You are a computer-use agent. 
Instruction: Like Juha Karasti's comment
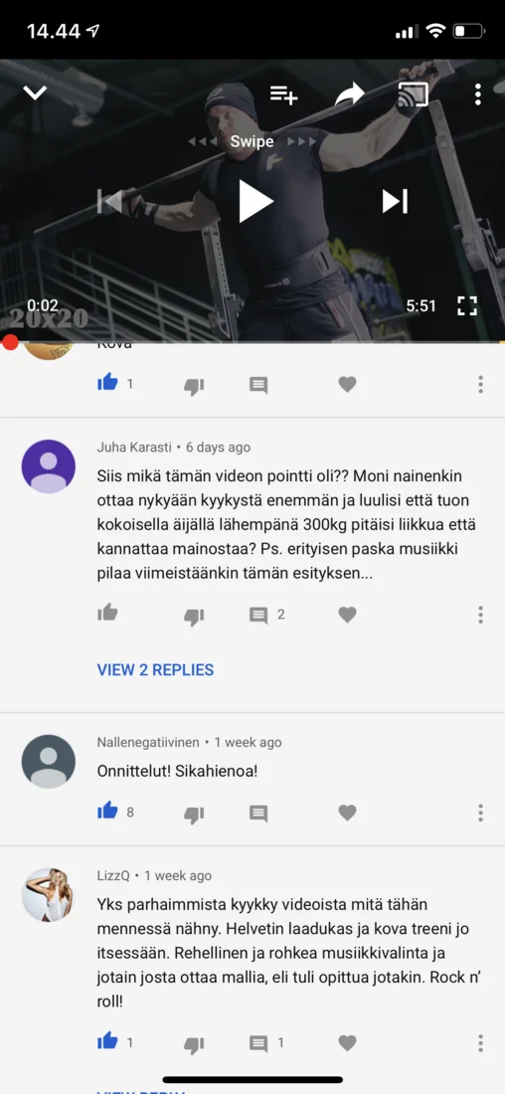pyautogui.click(x=107, y=614)
